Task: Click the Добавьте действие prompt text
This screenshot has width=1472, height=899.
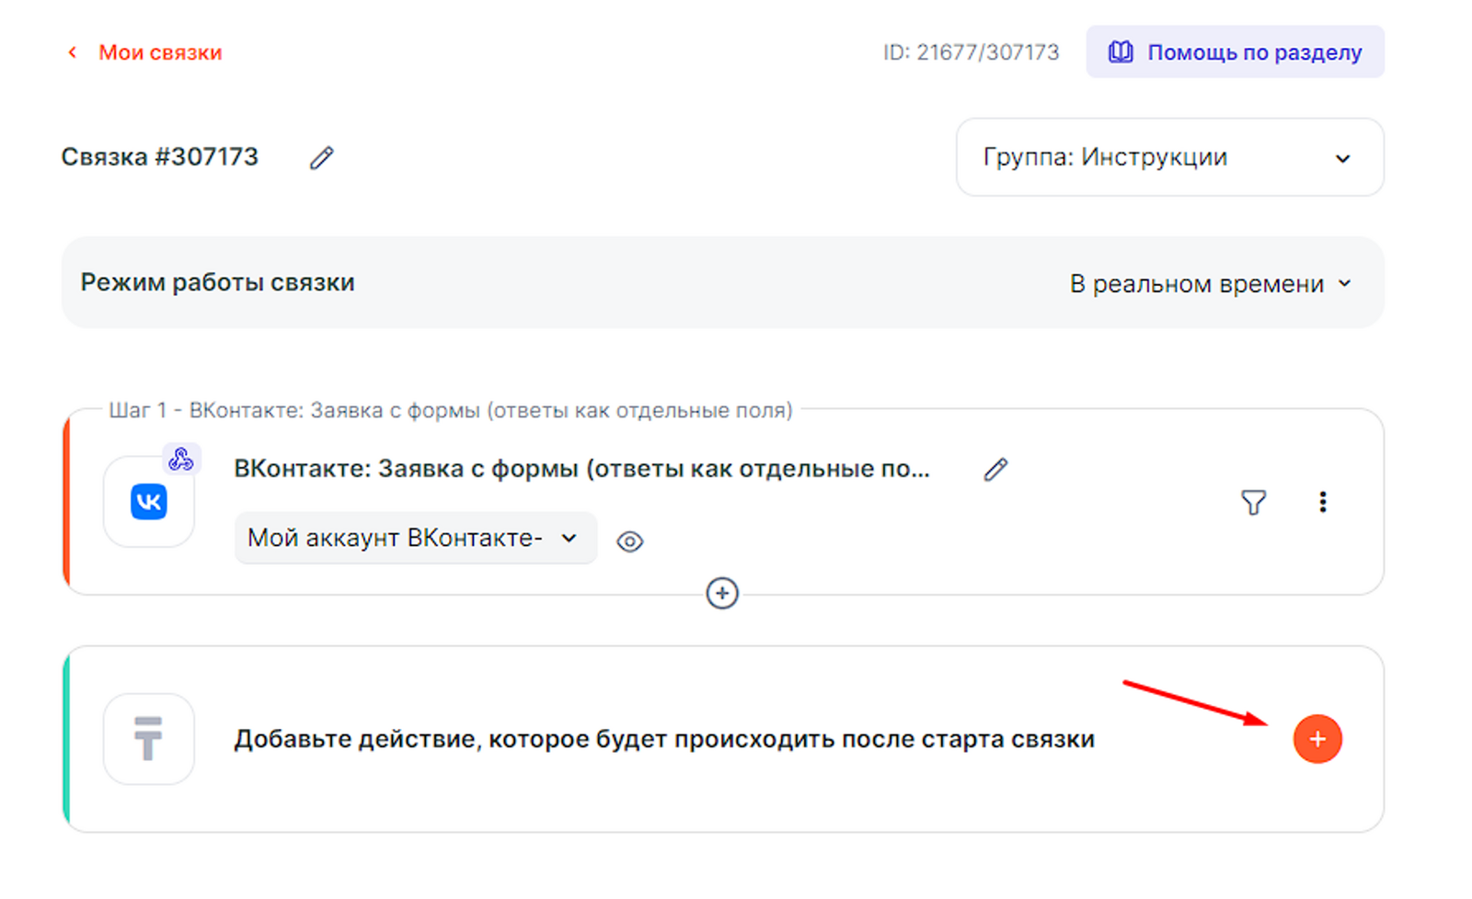Action: point(663,739)
